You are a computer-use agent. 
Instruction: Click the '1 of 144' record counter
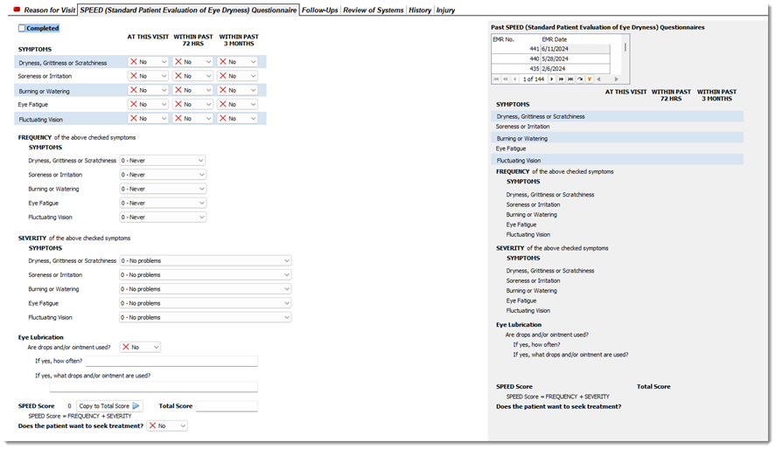[x=534, y=79]
